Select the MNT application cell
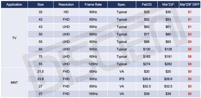This screenshot has height=98, width=201. [x=14, y=83]
